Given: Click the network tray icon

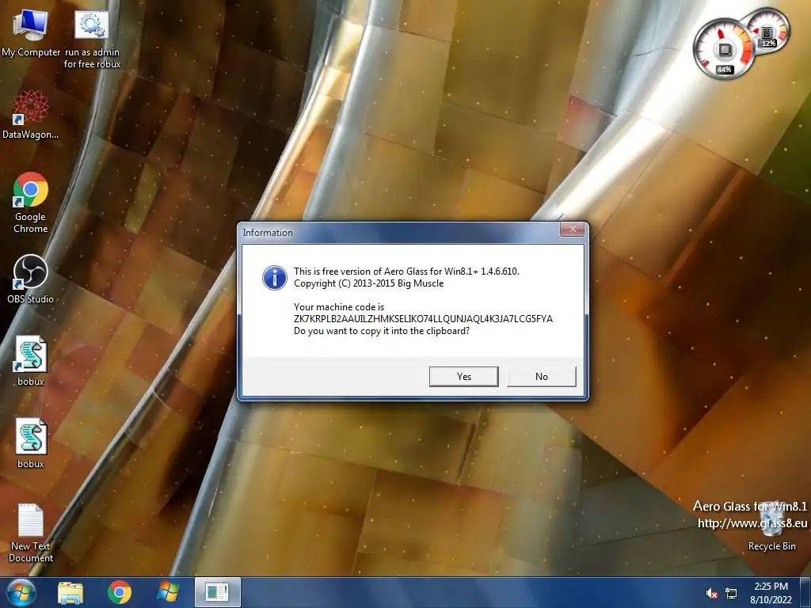Looking at the screenshot, I should coord(731,593).
